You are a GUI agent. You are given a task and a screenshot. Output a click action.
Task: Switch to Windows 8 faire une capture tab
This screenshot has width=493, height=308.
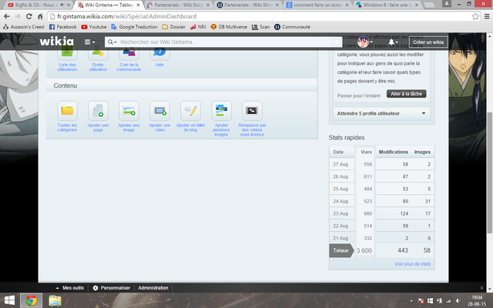[x=387, y=5]
